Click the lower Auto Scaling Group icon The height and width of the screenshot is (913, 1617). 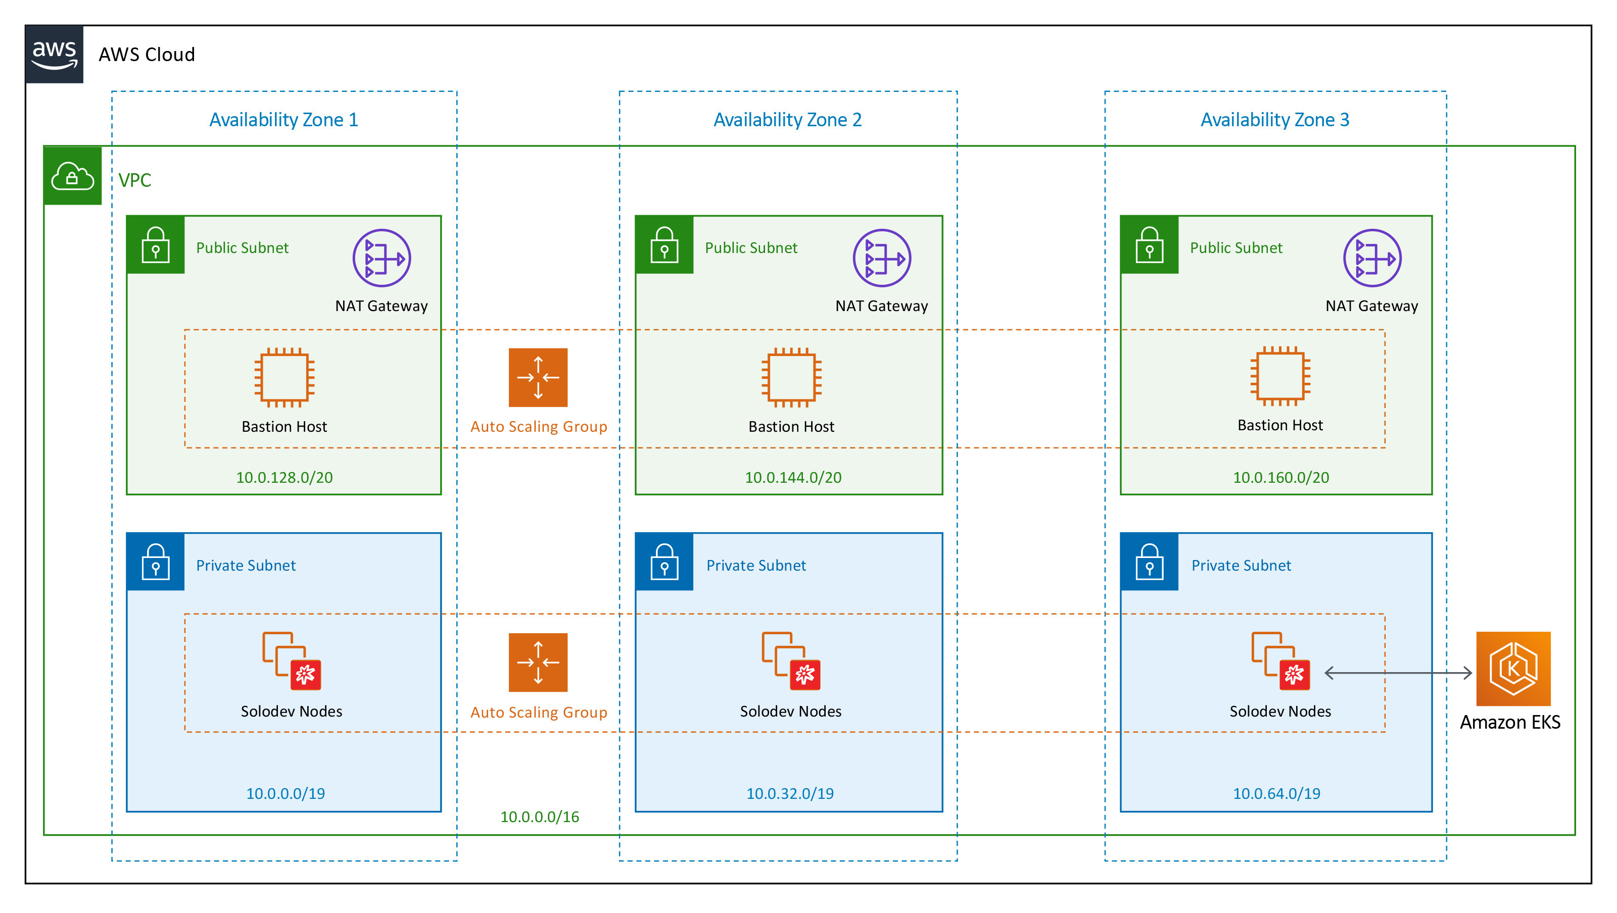tap(538, 662)
